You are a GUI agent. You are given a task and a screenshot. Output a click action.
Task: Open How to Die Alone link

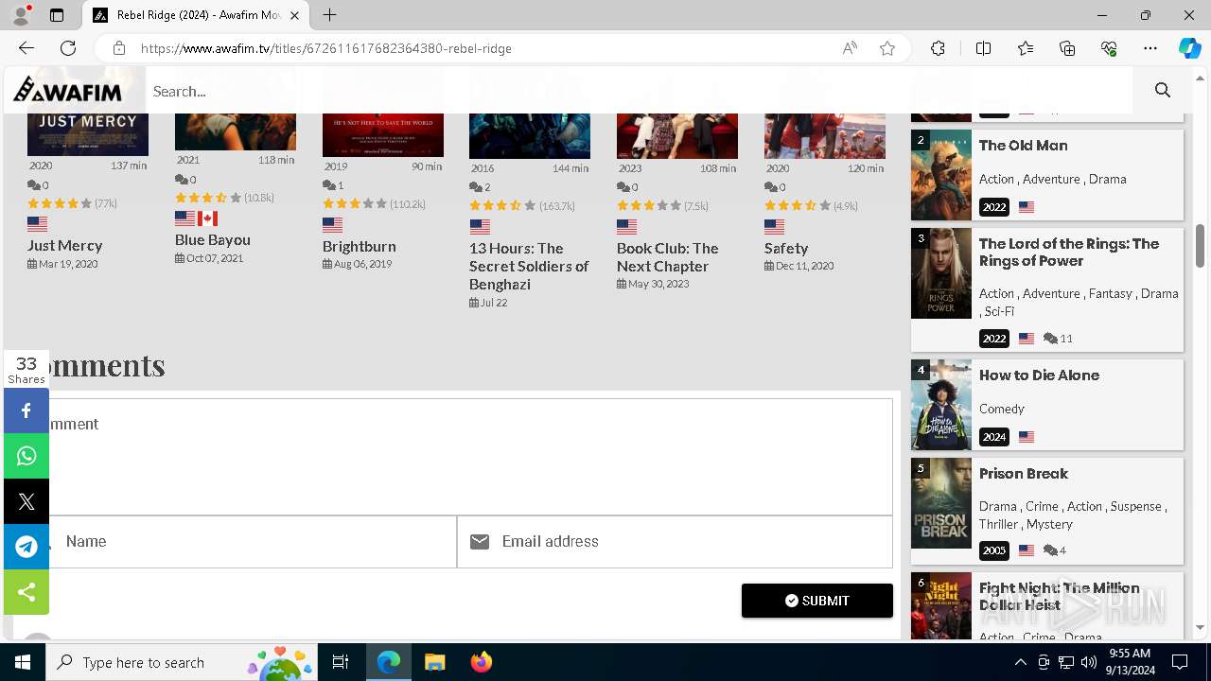[x=1039, y=375]
